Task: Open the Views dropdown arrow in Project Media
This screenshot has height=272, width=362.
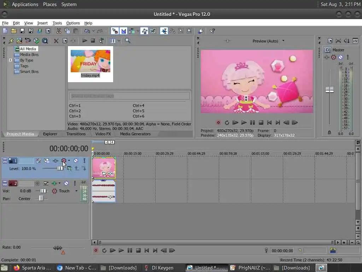Action: [119, 41]
